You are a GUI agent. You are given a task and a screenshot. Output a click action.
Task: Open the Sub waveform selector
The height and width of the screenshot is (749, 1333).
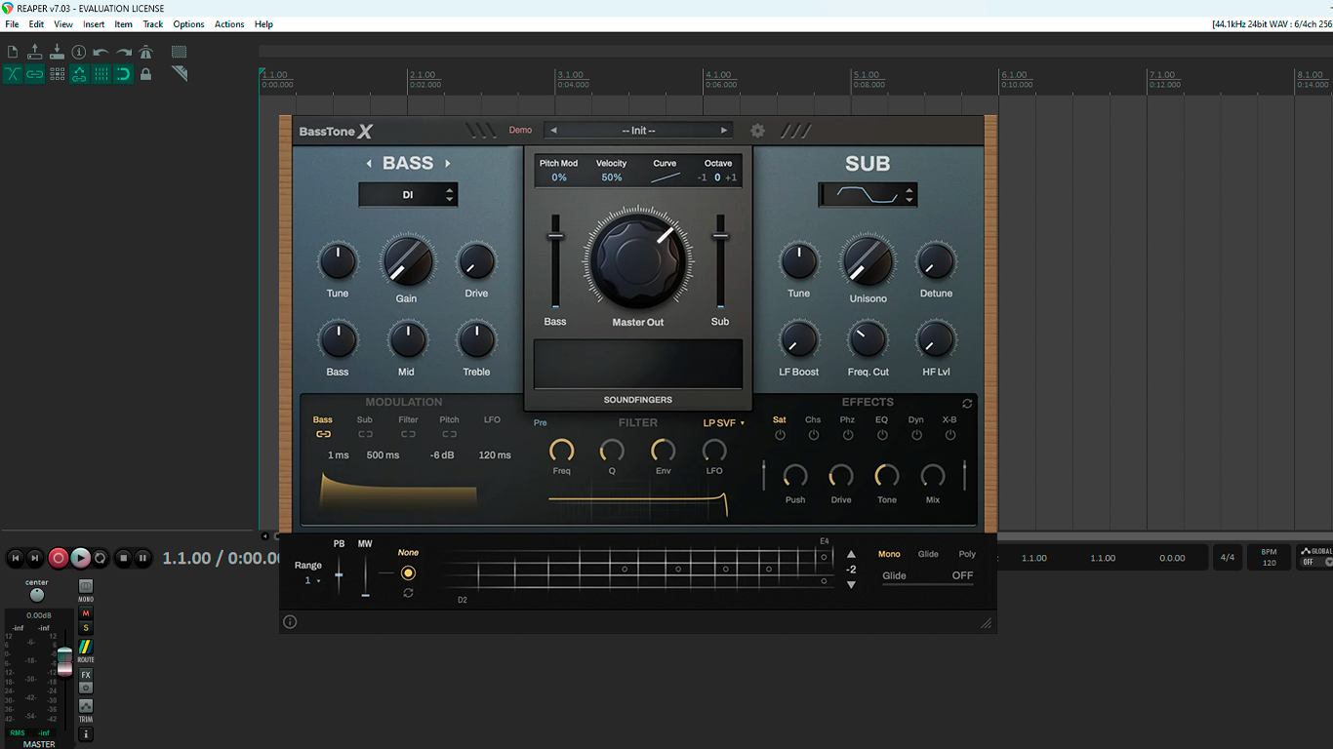[x=868, y=195]
